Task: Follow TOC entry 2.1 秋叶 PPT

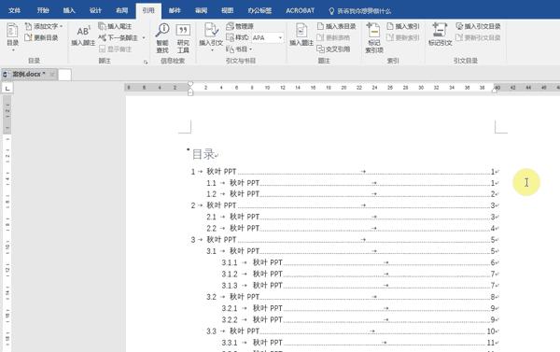Action: click(352, 217)
